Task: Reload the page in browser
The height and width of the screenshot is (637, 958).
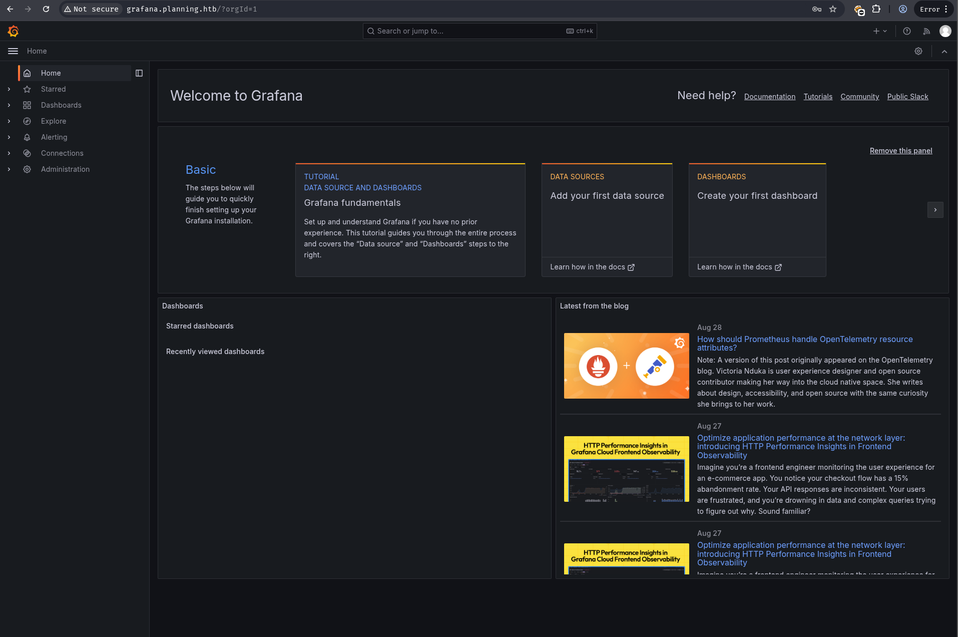Action: (46, 9)
